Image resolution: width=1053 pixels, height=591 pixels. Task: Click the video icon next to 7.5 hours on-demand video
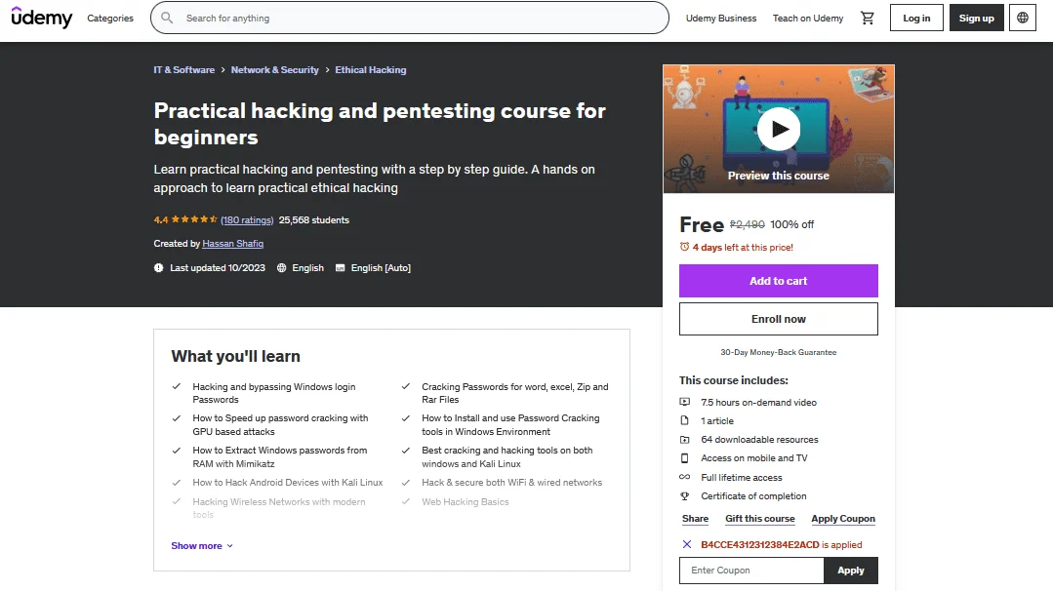tap(684, 402)
